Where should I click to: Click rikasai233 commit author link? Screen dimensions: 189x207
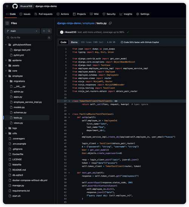pyautogui.click(x=70, y=32)
